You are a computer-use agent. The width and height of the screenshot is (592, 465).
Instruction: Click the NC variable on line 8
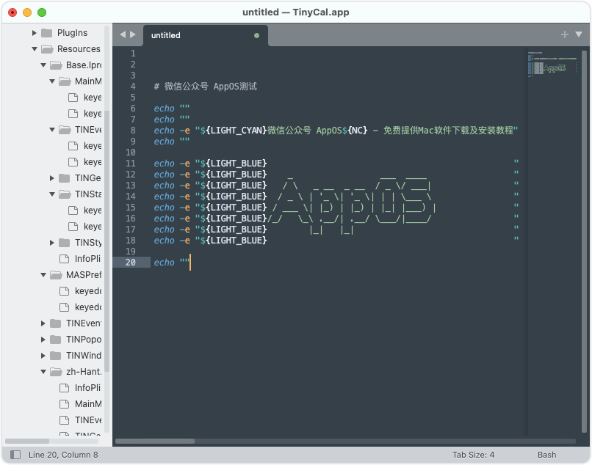357,131
